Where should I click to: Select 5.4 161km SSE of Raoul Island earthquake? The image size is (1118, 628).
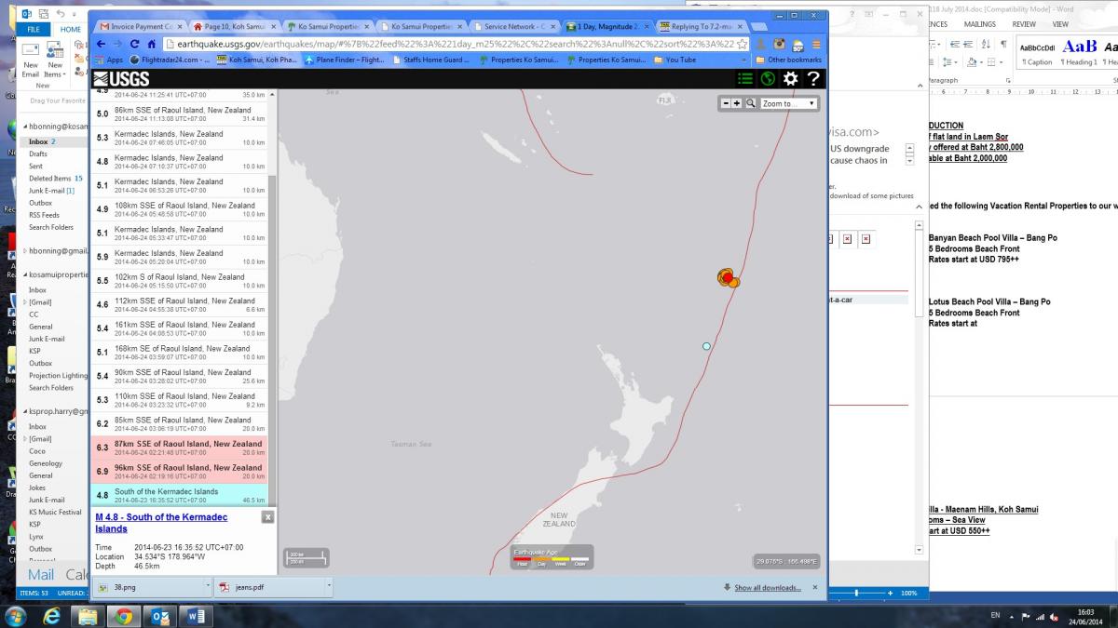[179, 328]
